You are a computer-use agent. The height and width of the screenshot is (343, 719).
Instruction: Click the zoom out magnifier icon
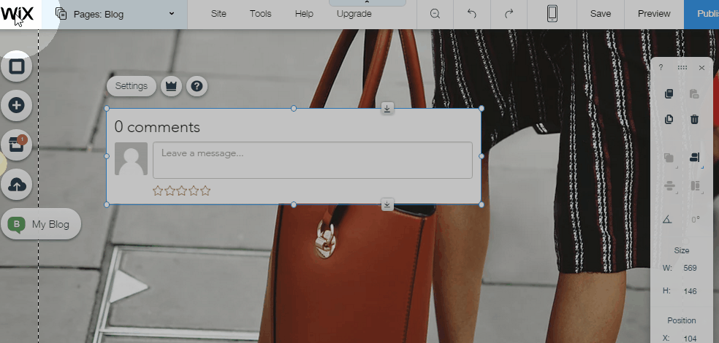pyautogui.click(x=435, y=14)
